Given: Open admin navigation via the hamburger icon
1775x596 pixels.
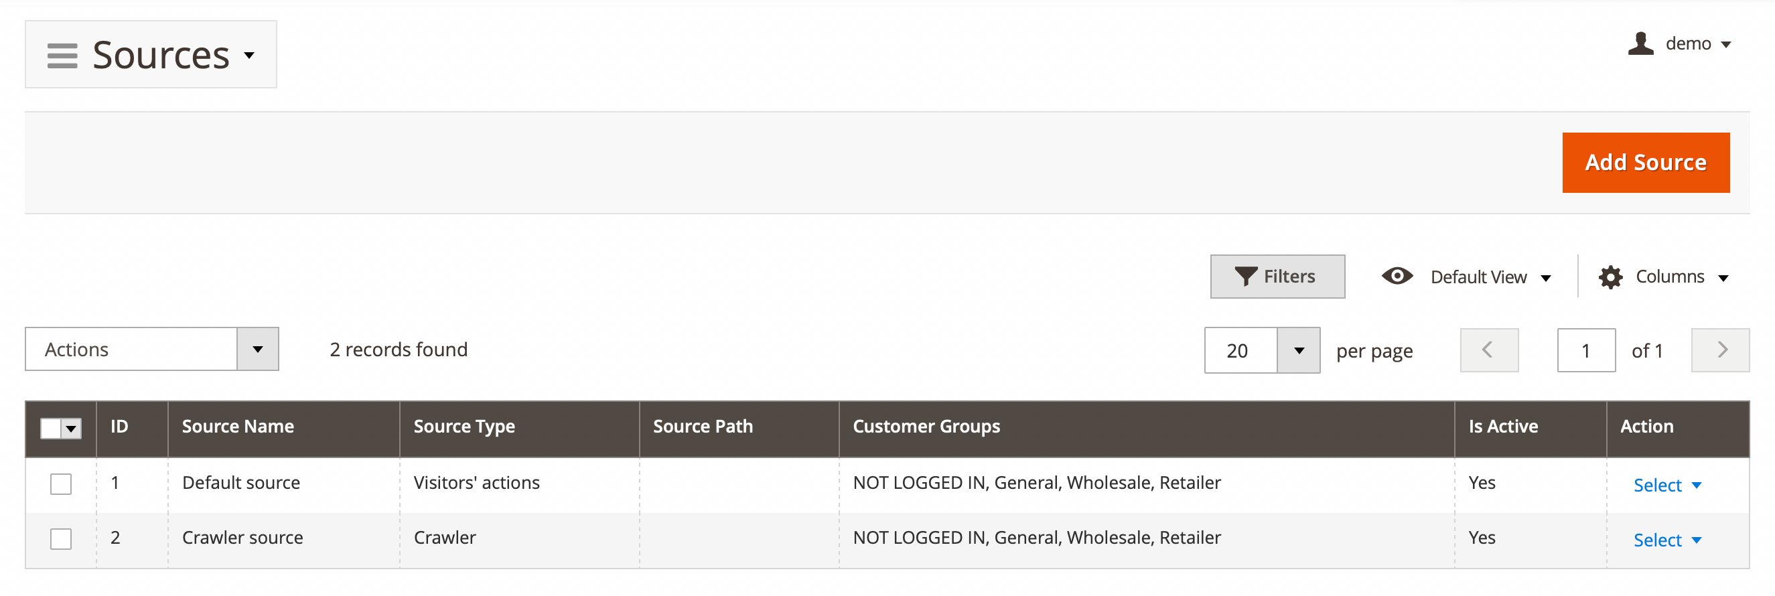Looking at the screenshot, I should click(62, 55).
